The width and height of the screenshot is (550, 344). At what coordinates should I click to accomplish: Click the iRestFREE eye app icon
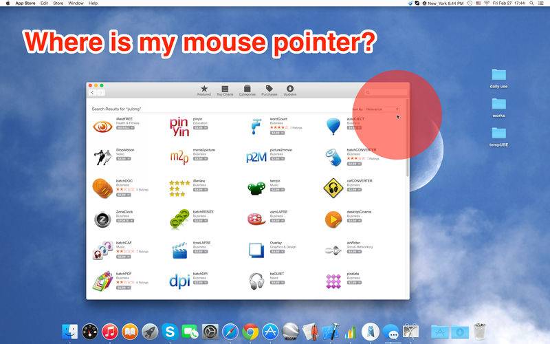pyautogui.click(x=102, y=127)
